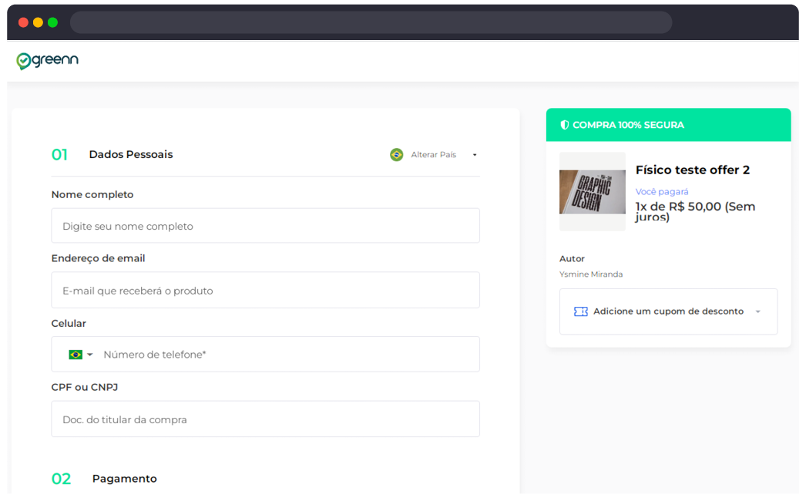This screenshot has width=806, height=498.
Task: Focus the Endereço de email field
Action: pyautogui.click(x=265, y=291)
